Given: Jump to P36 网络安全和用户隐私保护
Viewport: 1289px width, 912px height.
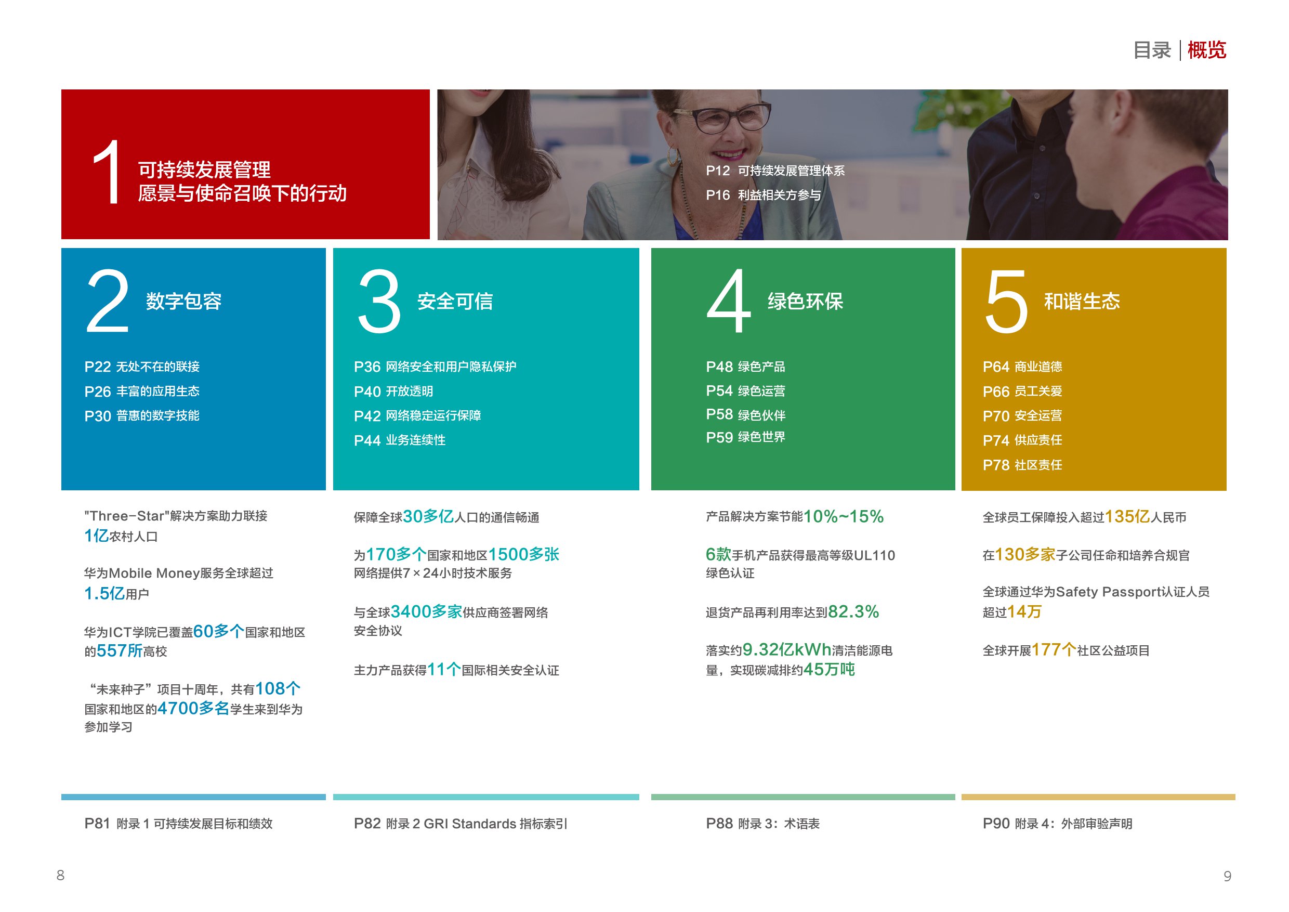Looking at the screenshot, I should pyautogui.click(x=435, y=367).
